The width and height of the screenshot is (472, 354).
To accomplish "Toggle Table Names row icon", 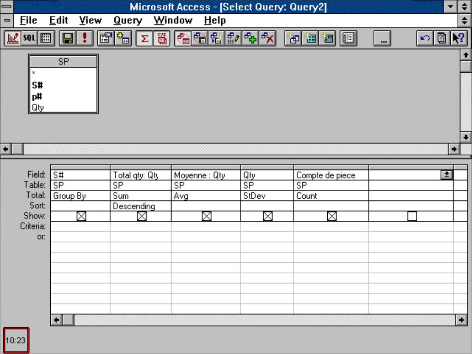I will pyautogui.click(x=161, y=38).
